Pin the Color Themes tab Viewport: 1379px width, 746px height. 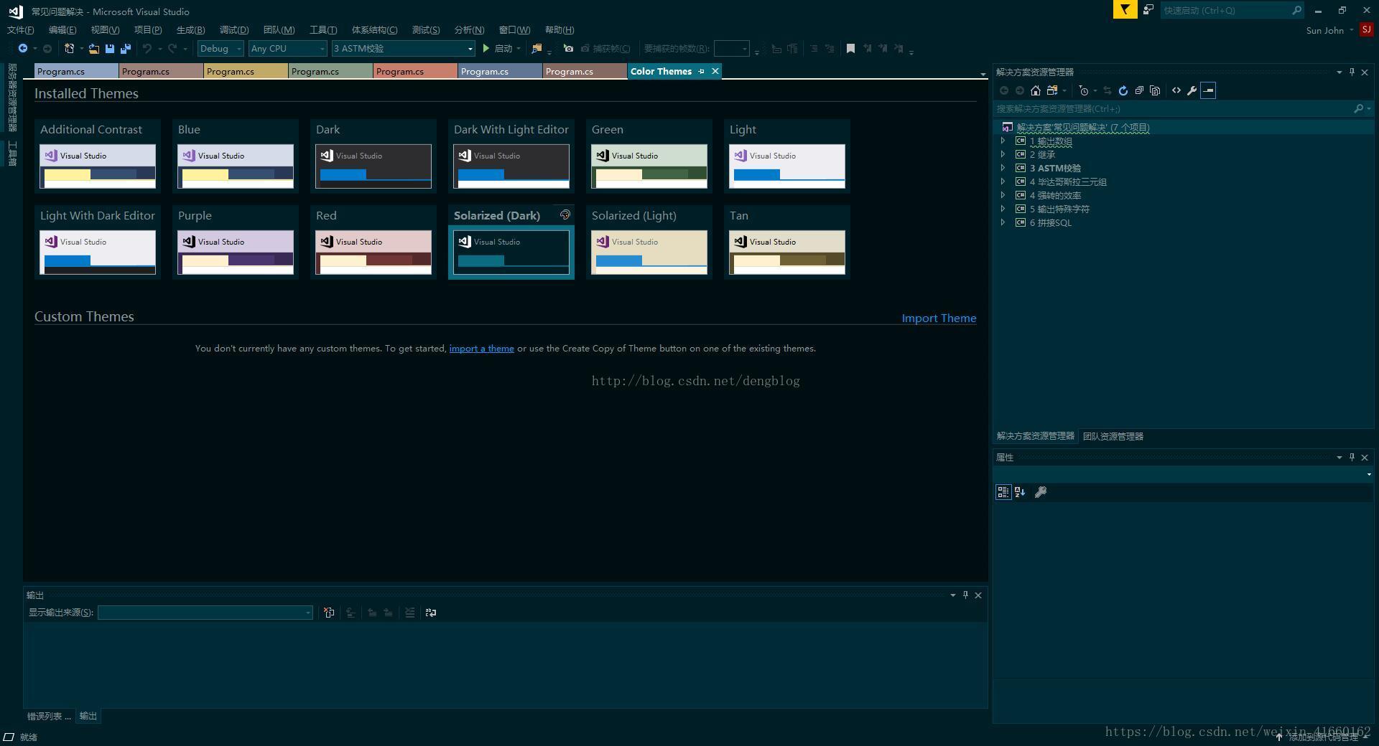tap(702, 71)
